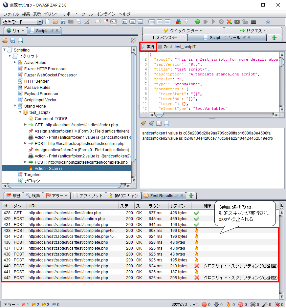Click the gray stop button beside 実行
Image resolution: width=286 pixels, height=308 pixels.
(160, 47)
